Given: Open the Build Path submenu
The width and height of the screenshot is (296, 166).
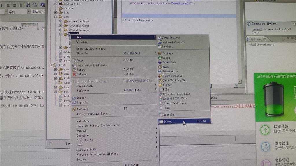Looking at the screenshot, I should pos(114,86).
